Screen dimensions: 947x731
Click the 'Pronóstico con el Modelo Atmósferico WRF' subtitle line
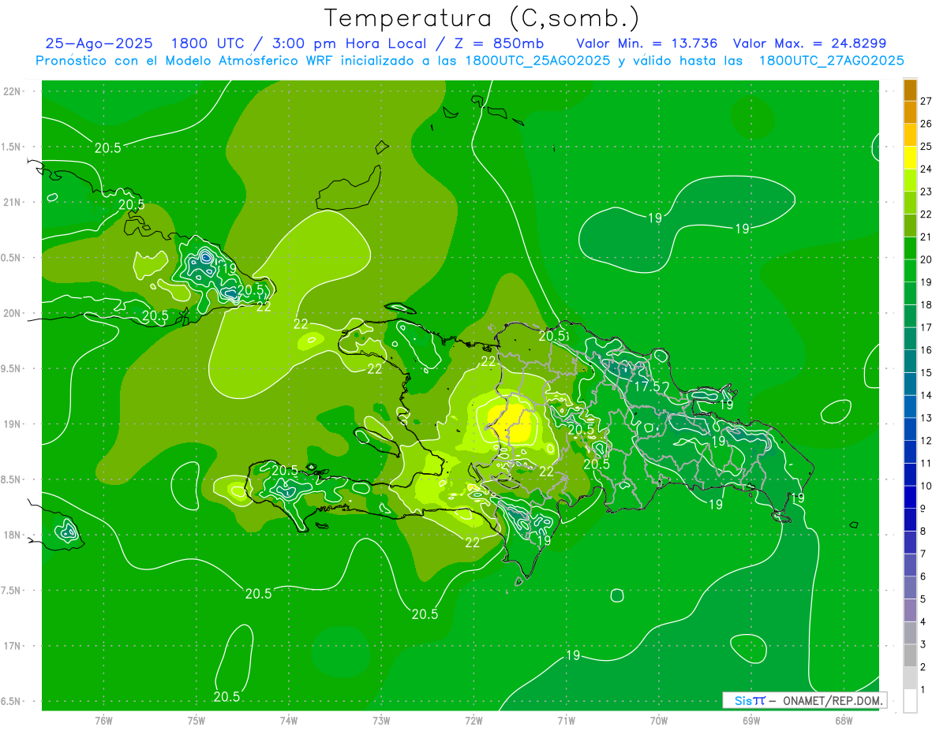[470, 61]
